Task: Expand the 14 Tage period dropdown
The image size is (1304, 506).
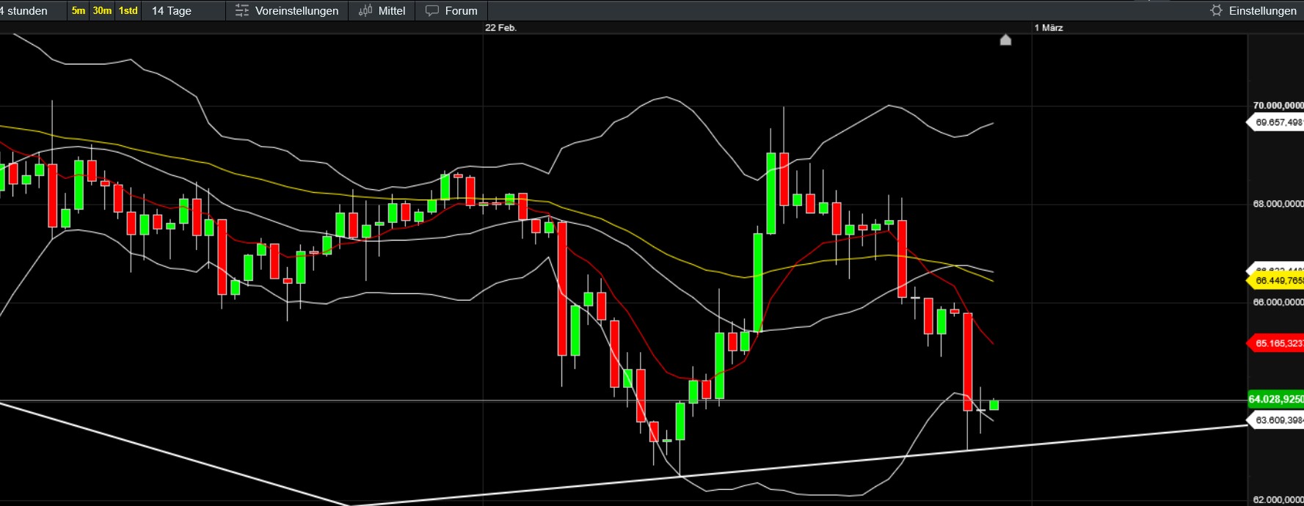Action: [172, 11]
